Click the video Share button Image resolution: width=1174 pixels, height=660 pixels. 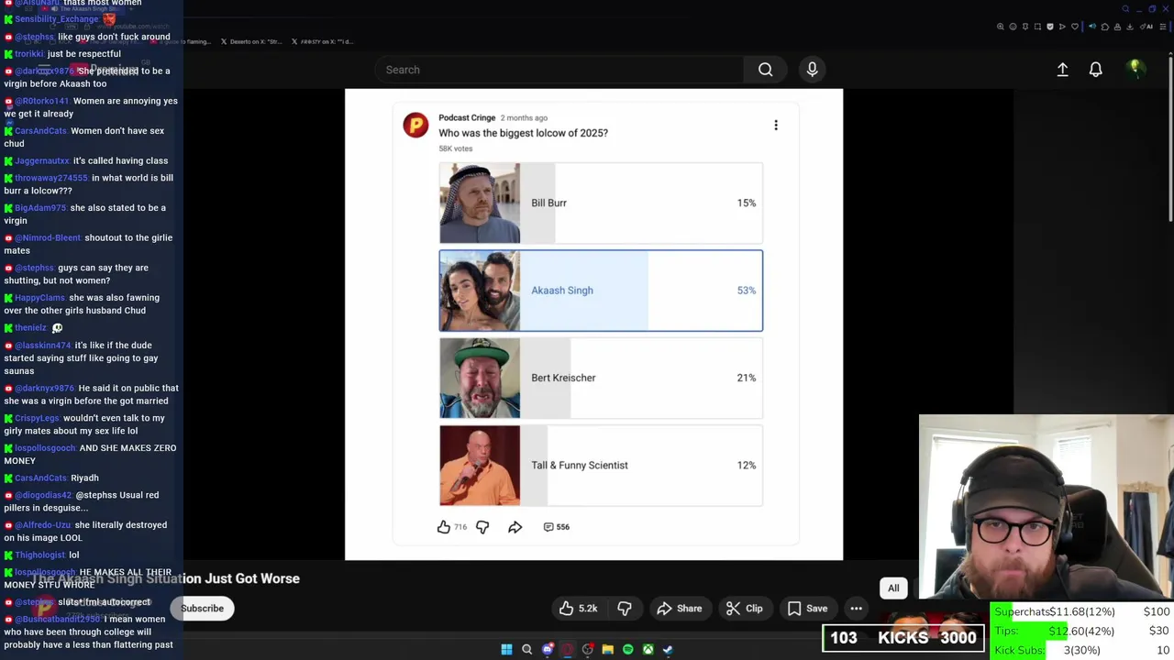[679, 609]
